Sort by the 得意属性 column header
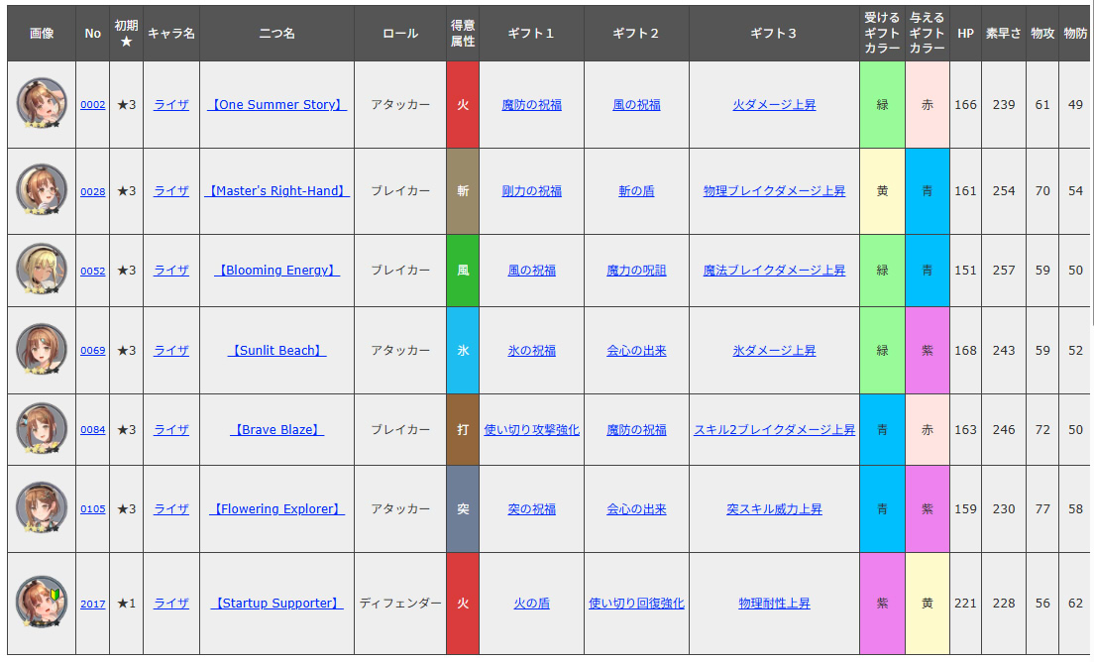This screenshot has width=1094, height=662. coord(463,33)
